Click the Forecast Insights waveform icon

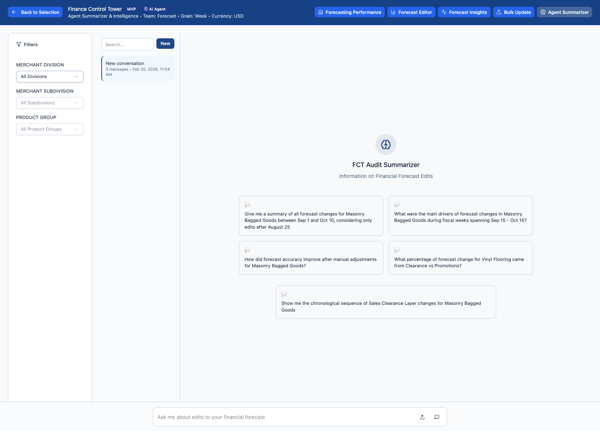[x=444, y=12]
